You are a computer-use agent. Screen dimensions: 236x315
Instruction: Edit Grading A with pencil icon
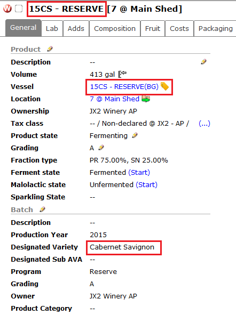[101, 148]
